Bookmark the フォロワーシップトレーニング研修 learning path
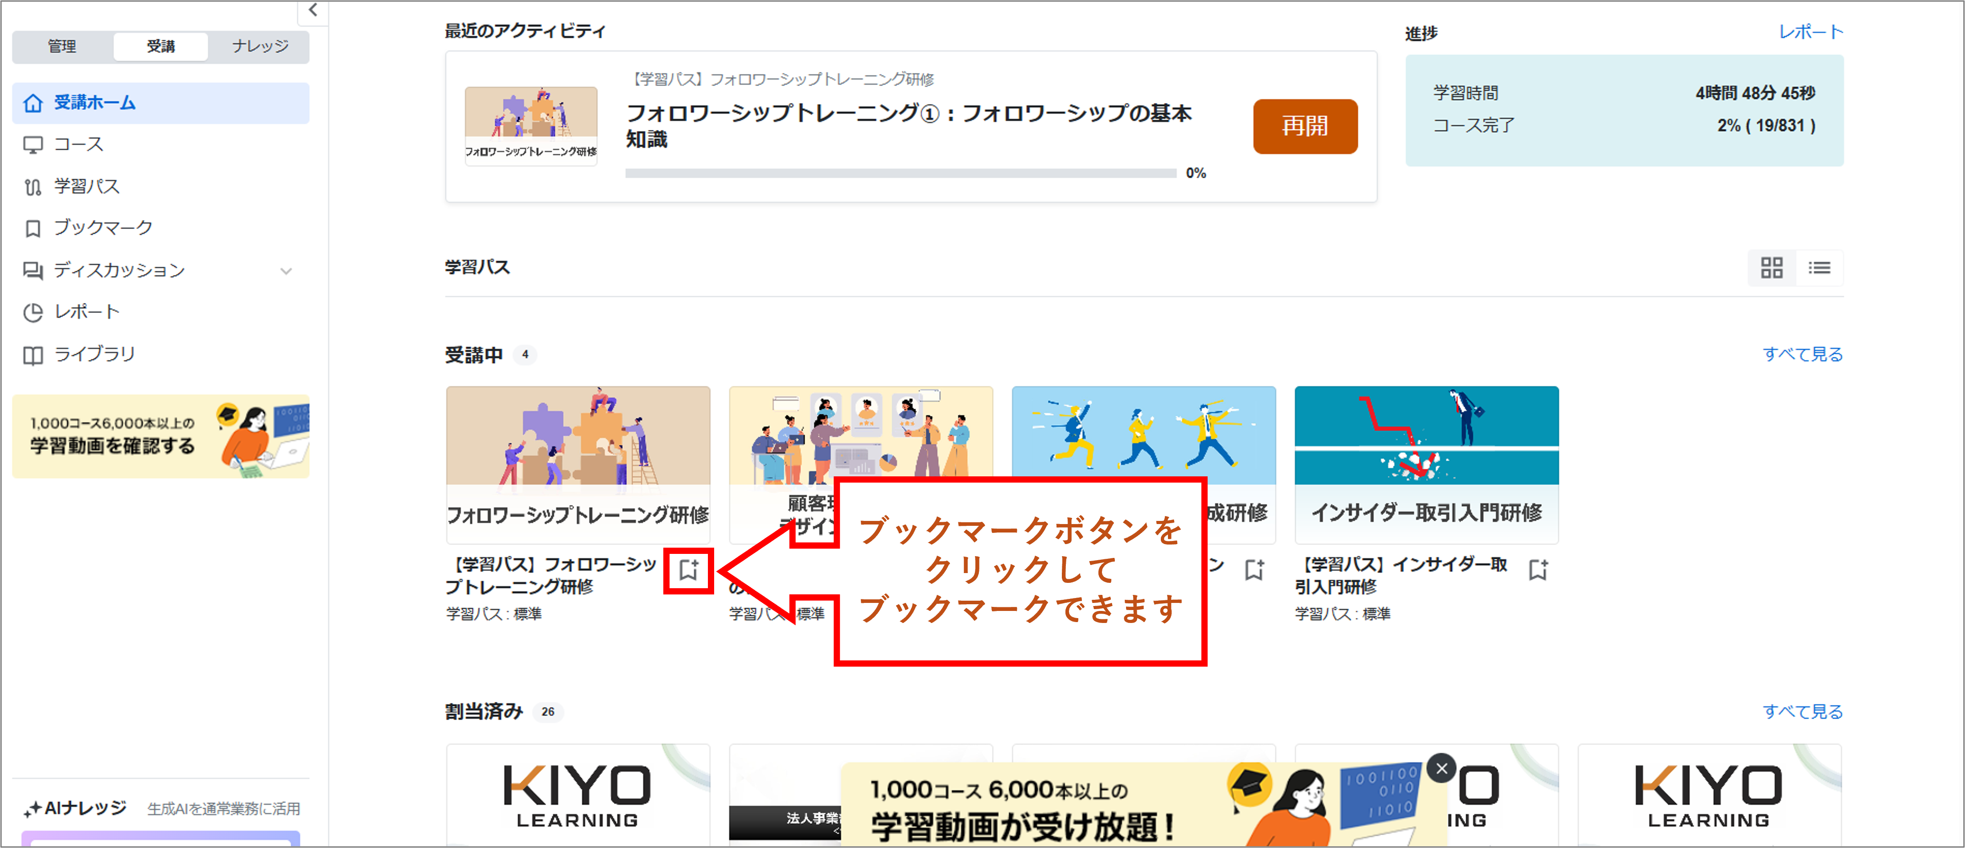The height and width of the screenshot is (848, 1965). tap(688, 569)
